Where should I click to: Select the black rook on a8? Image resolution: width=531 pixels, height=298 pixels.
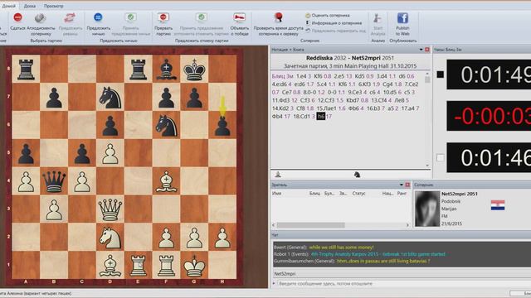coord(26,70)
